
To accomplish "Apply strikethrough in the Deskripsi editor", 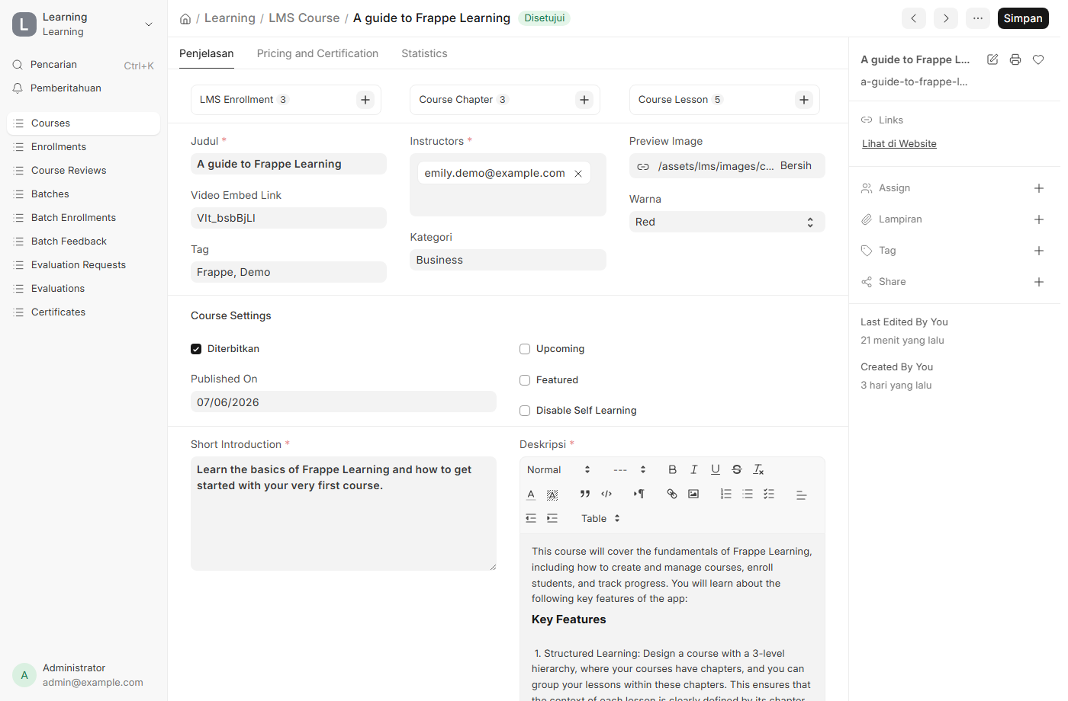I will (736, 469).
